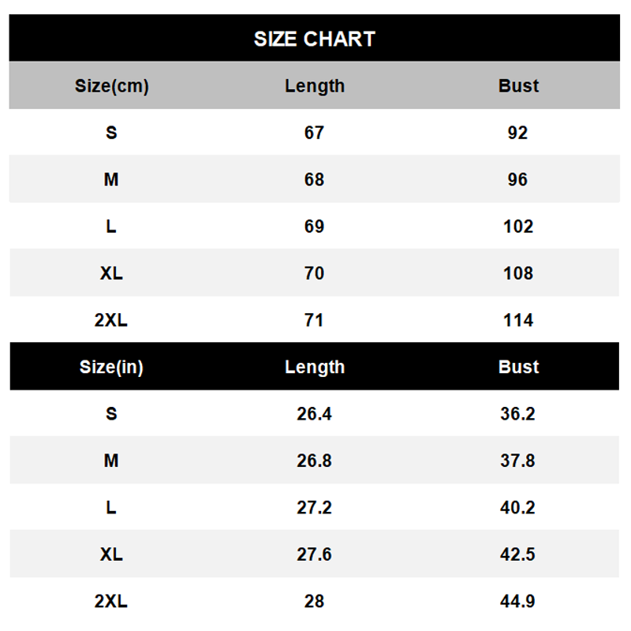The height and width of the screenshot is (631, 631).
Task: Click the 96 bust value
Action: click(x=517, y=180)
